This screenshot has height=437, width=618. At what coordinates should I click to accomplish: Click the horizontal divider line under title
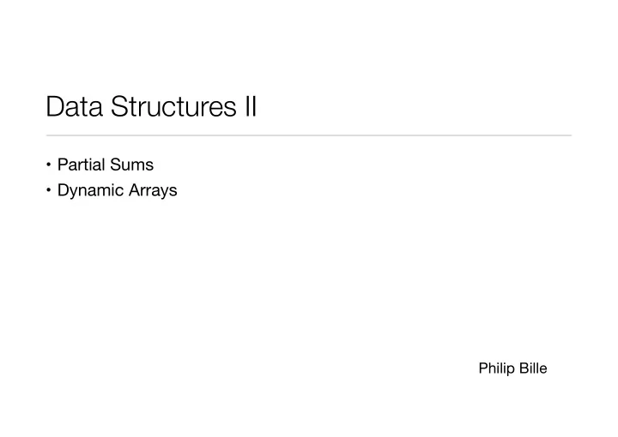309,135
